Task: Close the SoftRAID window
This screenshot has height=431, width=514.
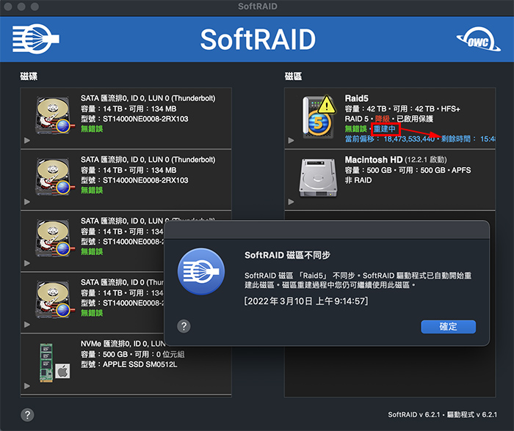Action: point(8,7)
